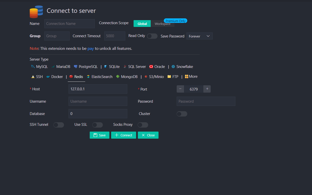
Task: Click the MongoDB leaf icon
Action: pos(118,77)
